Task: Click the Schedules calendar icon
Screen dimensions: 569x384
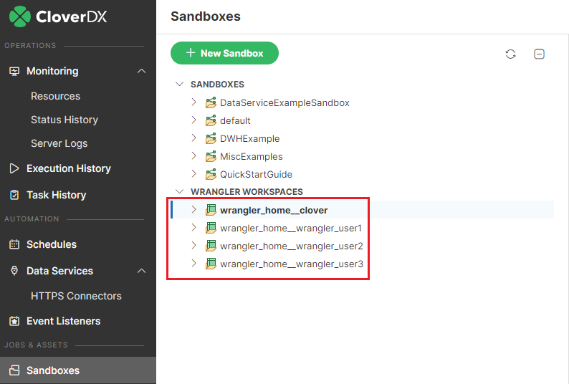Action: [x=14, y=244]
